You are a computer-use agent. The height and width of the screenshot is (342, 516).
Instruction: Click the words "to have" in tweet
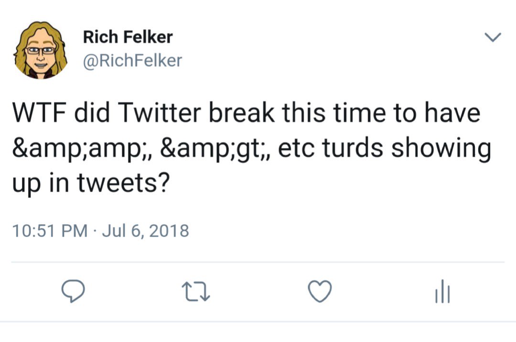pyautogui.click(x=443, y=113)
